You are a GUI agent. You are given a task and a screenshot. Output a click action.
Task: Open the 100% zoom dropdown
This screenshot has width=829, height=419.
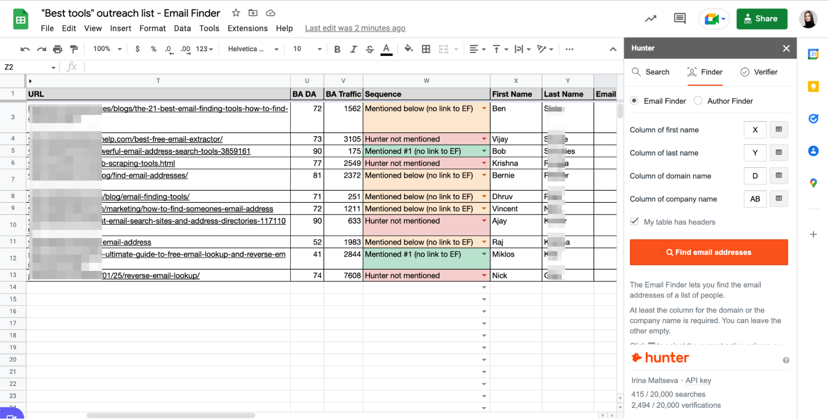[106, 49]
